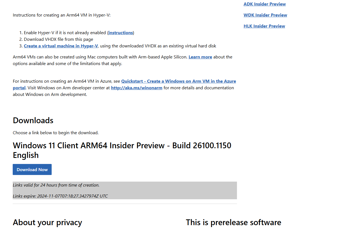Image resolution: width=364 pixels, height=229 pixels.
Task: Click the Arm64 VM in Hyper-V instructions line
Action: (x=62, y=15)
